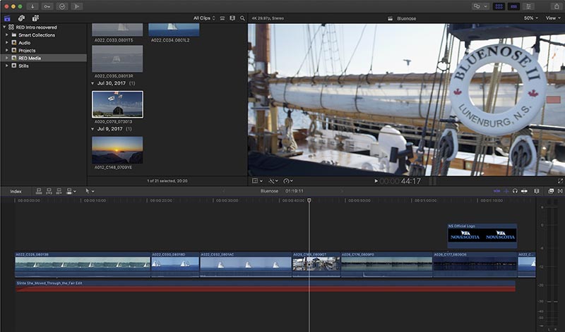Show the Libraries sidebar clapper icon

tap(7, 18)
